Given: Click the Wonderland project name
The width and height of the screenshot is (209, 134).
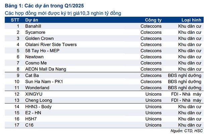Looking at the screenshot, I should point(37,88).
